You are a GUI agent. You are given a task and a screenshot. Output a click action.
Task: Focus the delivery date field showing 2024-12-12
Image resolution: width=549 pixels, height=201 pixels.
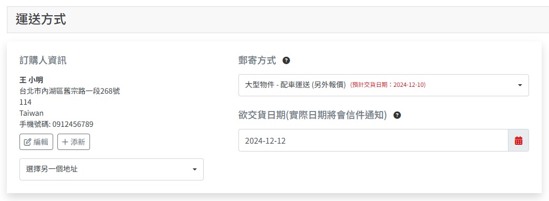373,140
